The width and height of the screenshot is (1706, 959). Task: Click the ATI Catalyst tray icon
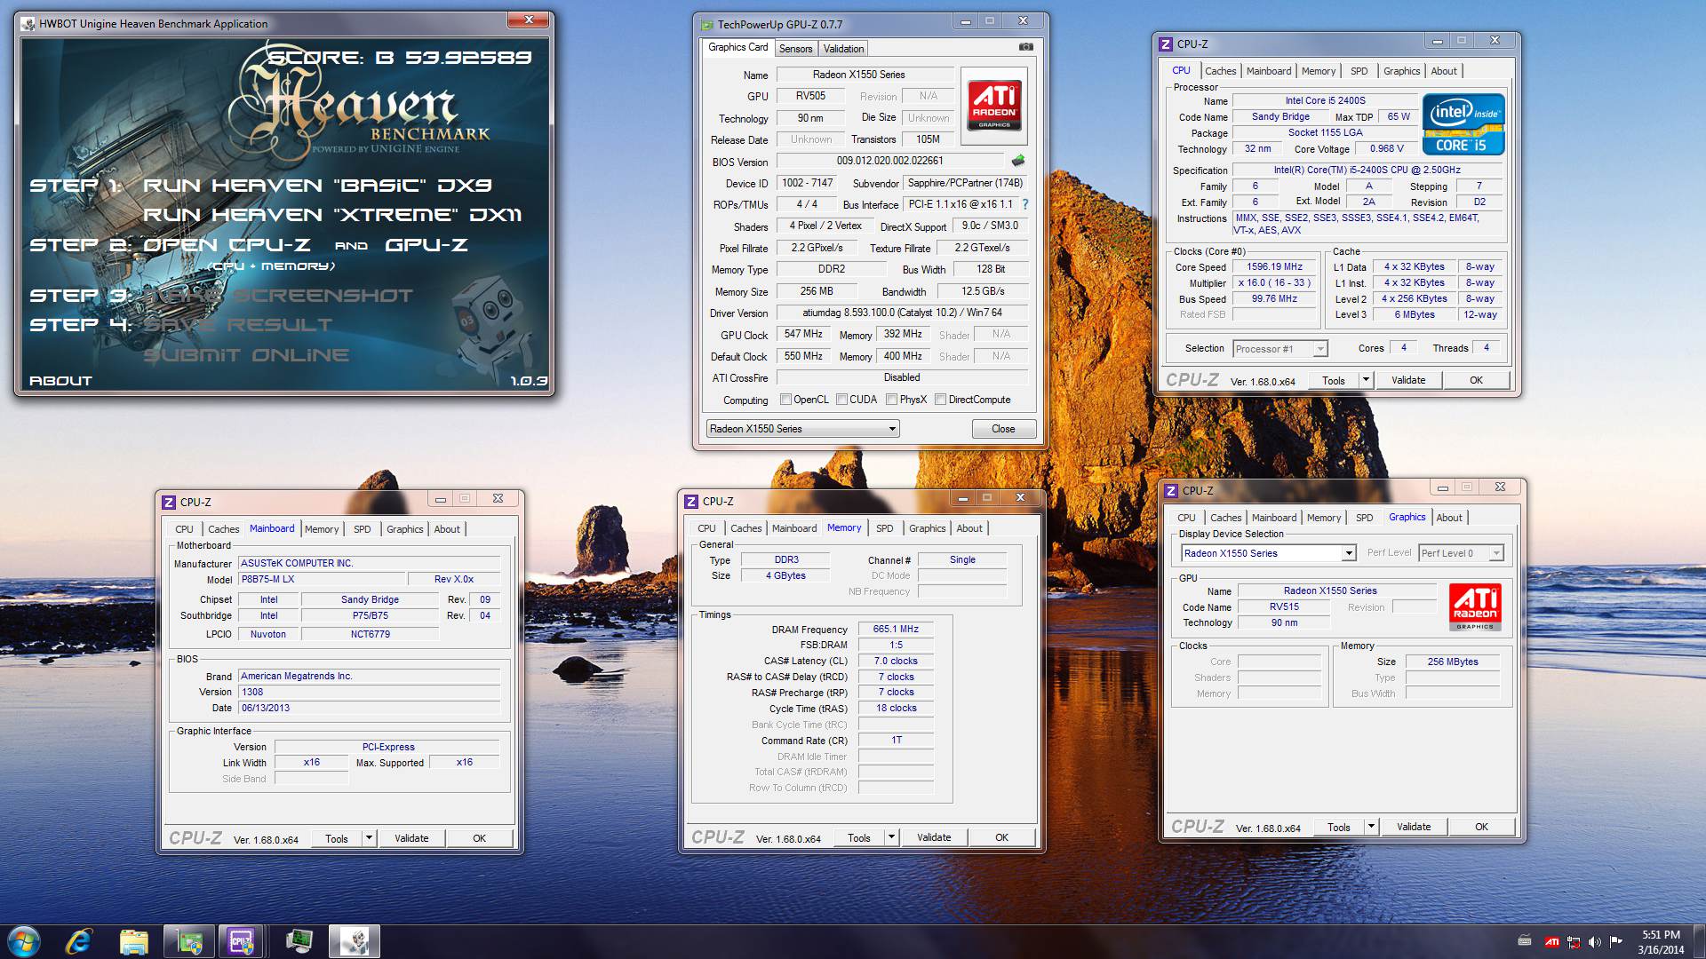click(1551, 942)
